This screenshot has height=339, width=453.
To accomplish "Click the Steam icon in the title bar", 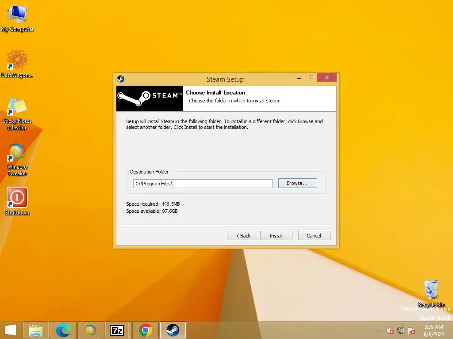I will coord(121,79).
